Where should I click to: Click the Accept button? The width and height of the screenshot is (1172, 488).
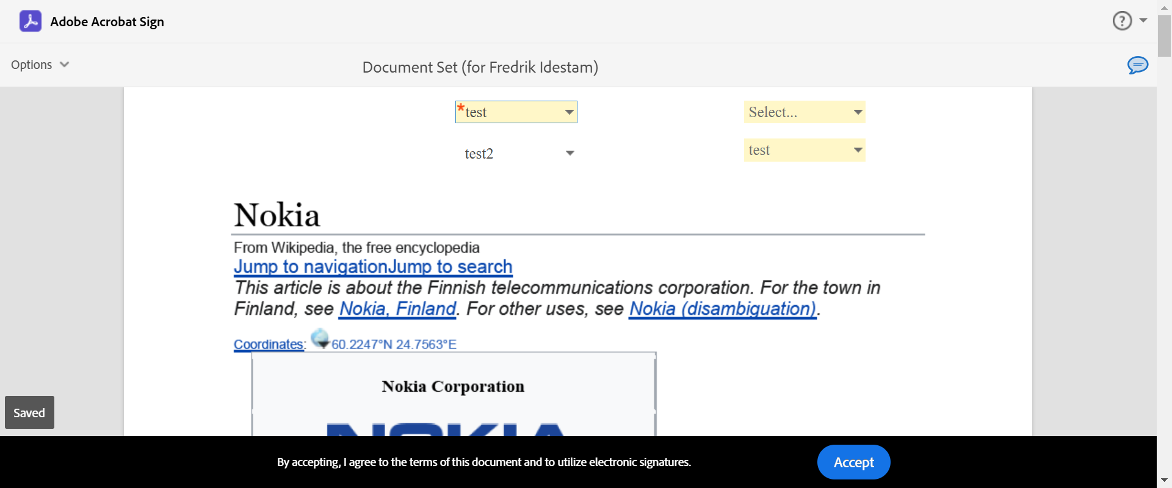853,462
